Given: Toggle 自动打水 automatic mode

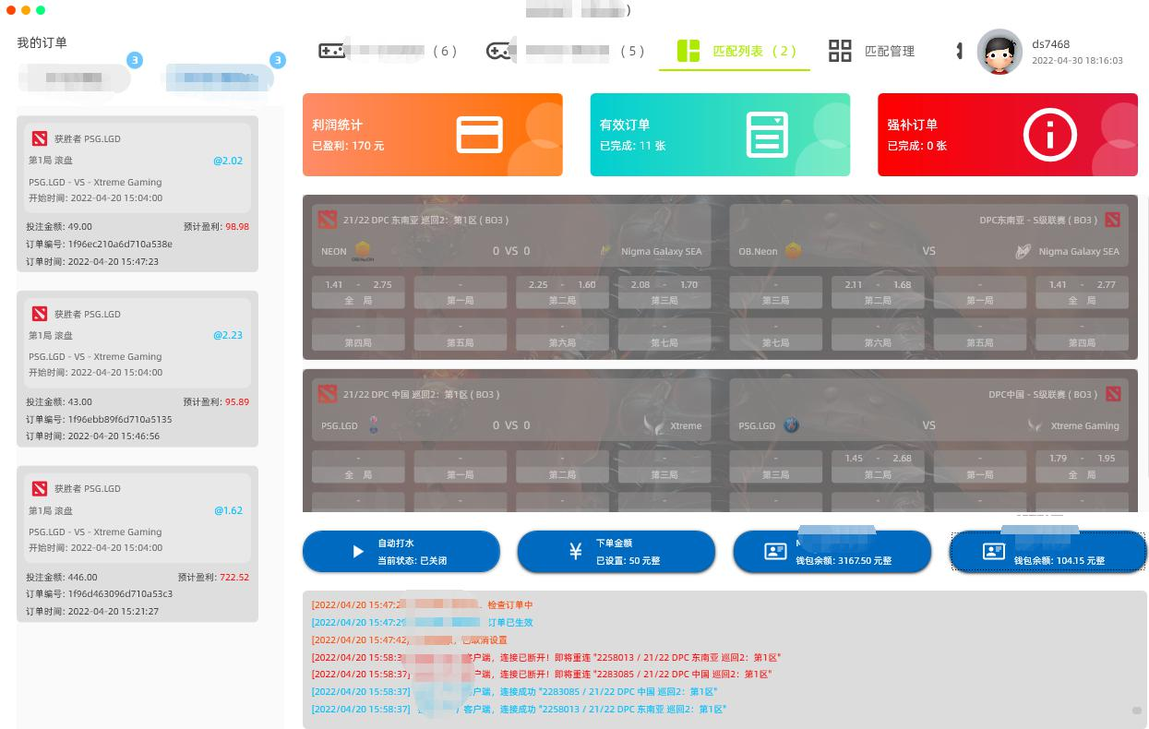Looking at the screenshot, I should 401,552.
